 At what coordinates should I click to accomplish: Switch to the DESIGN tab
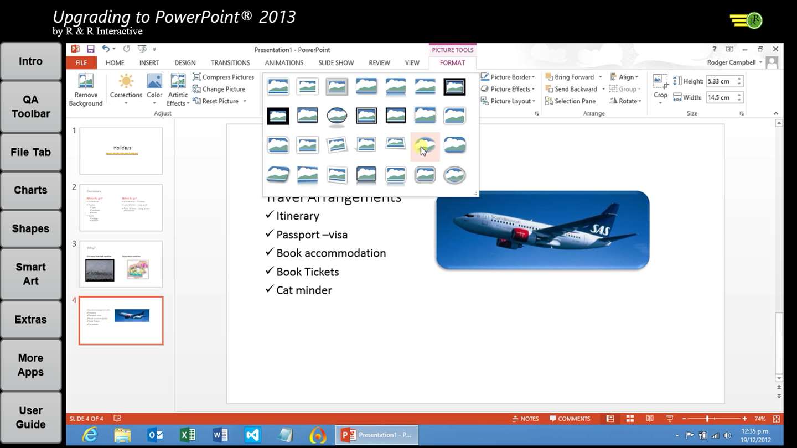click(185, 62)
